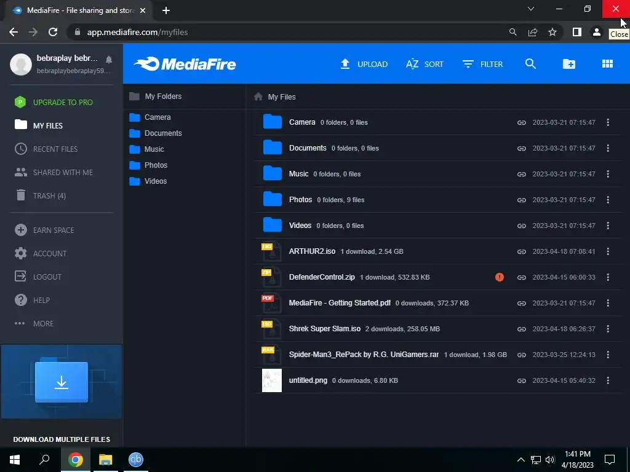The width and height of the screenshot is (630, 472).
Task: Select Camera in My Folders tree
Action: tap(150, 117)
